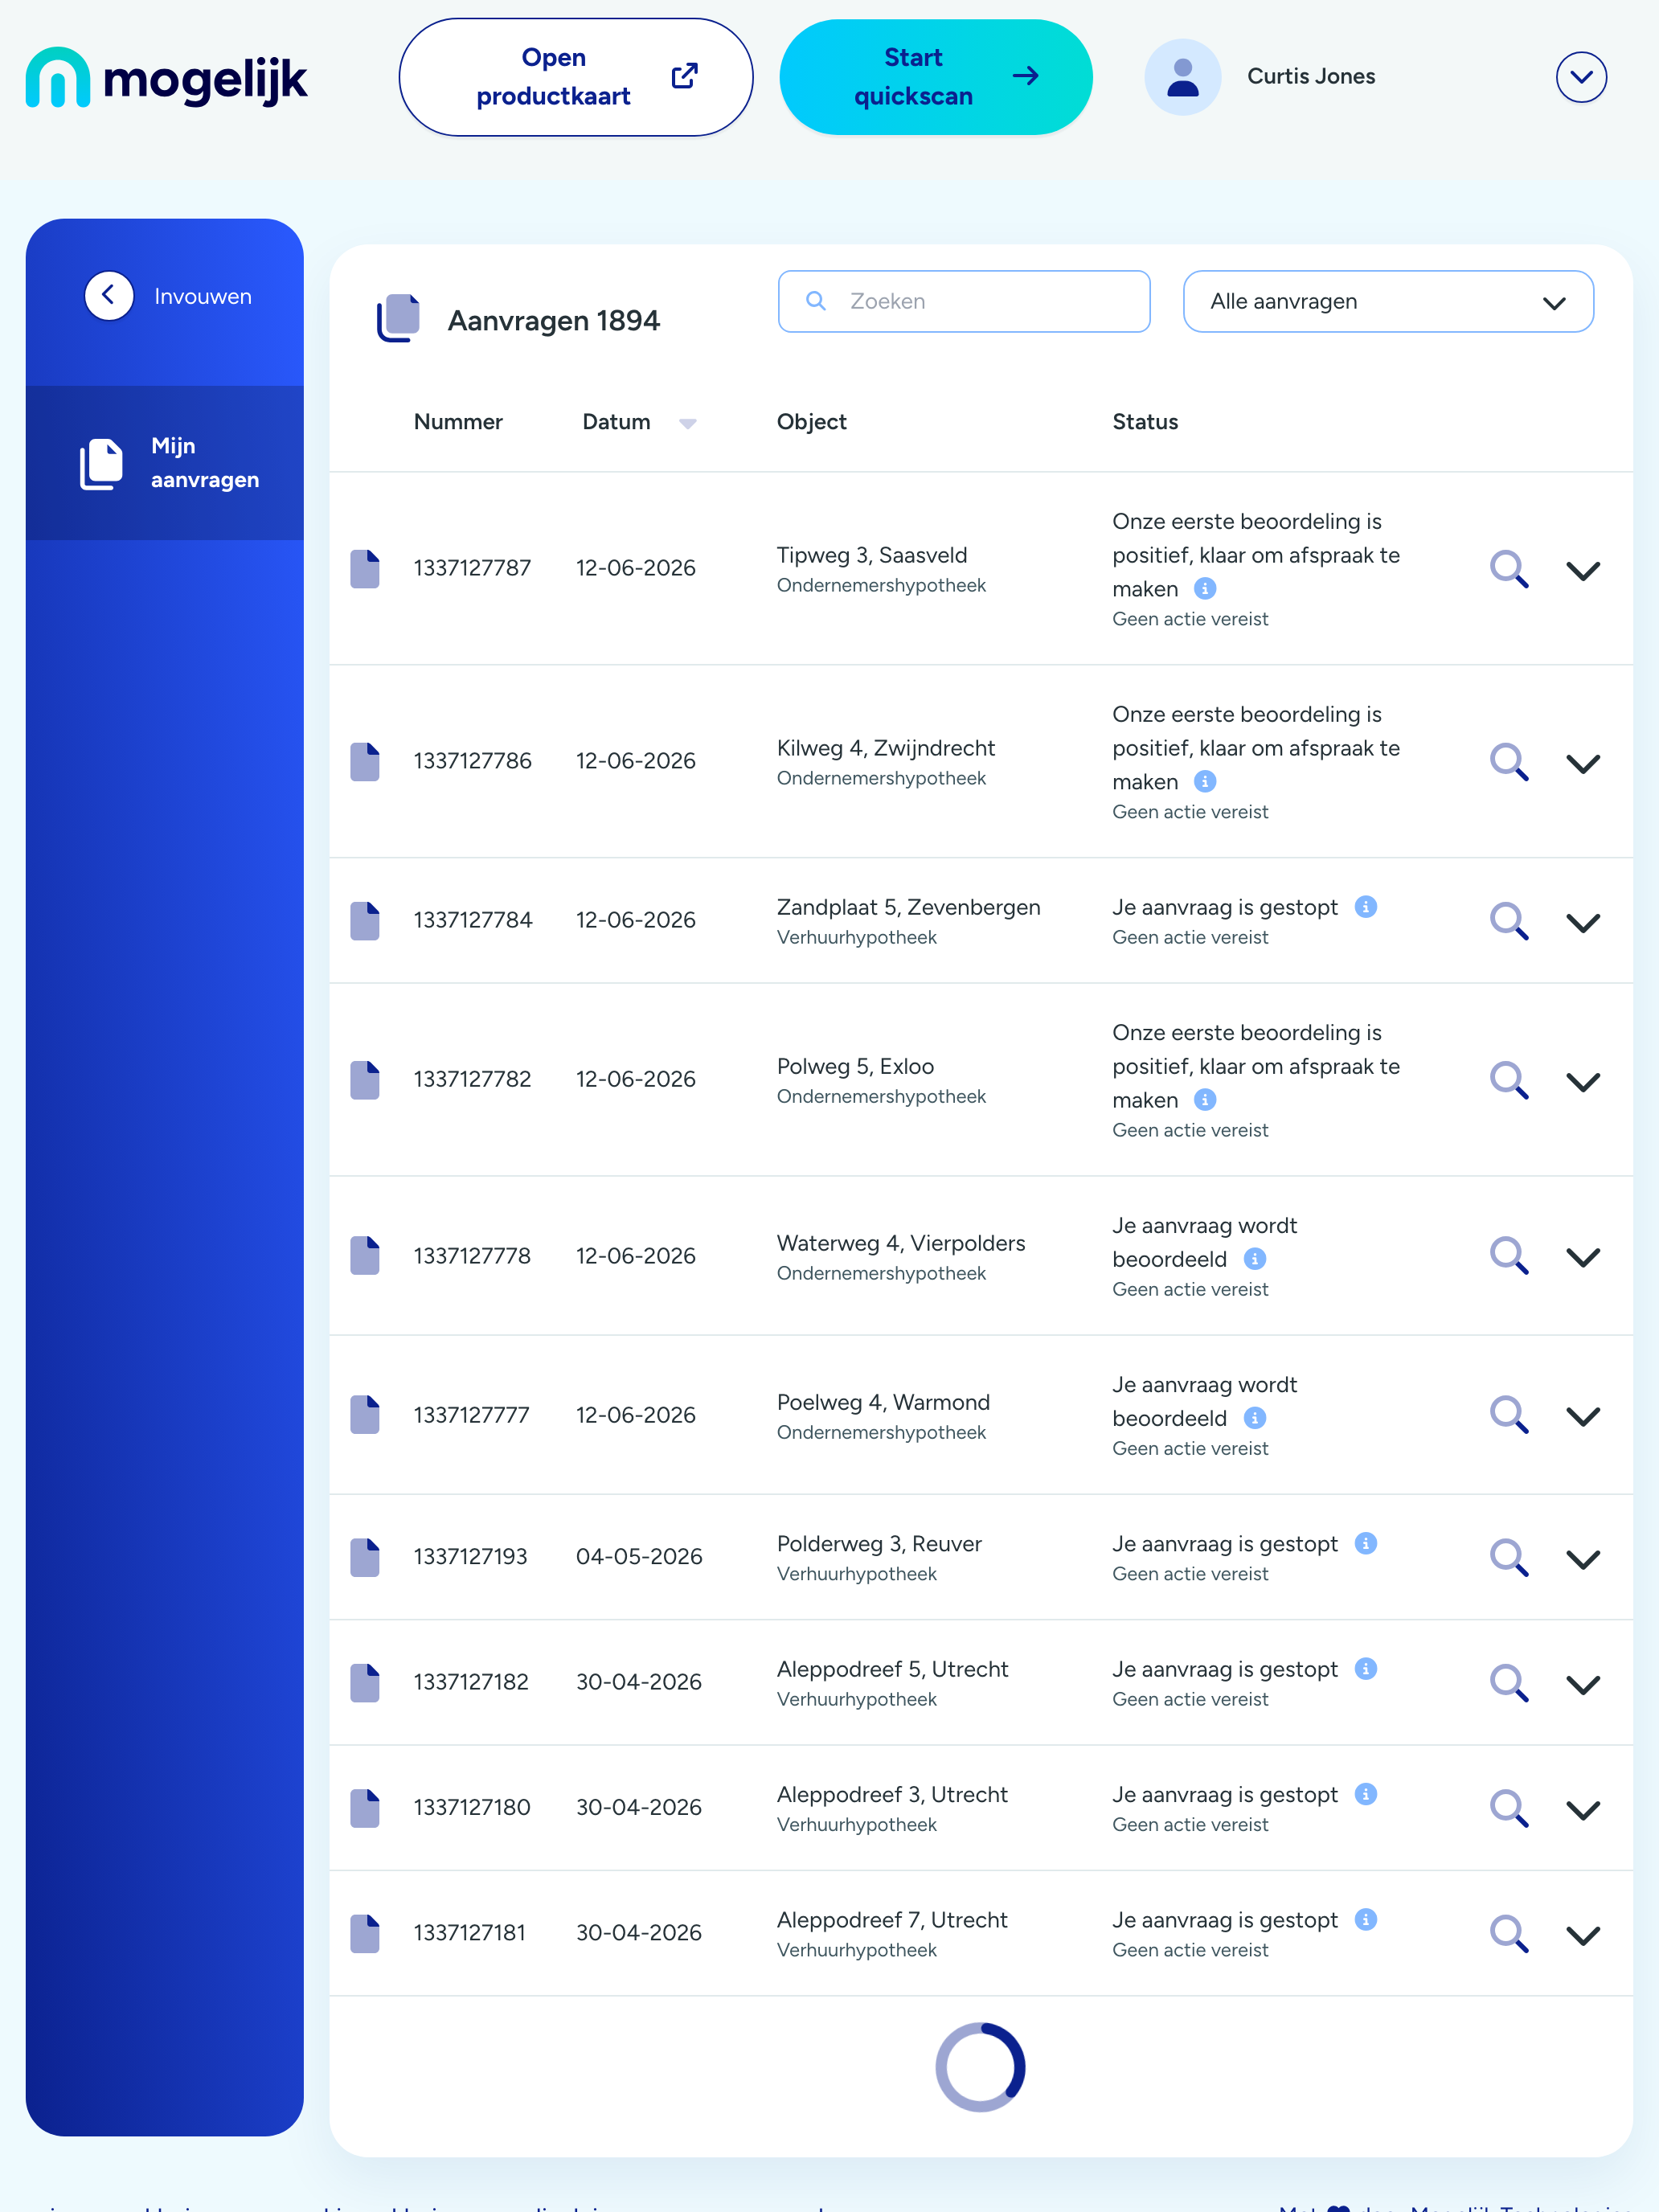This screenshot has height=2212, width=1659.
Task: Click document icon for request 1337127778
Action: (x=365, y=1255)
